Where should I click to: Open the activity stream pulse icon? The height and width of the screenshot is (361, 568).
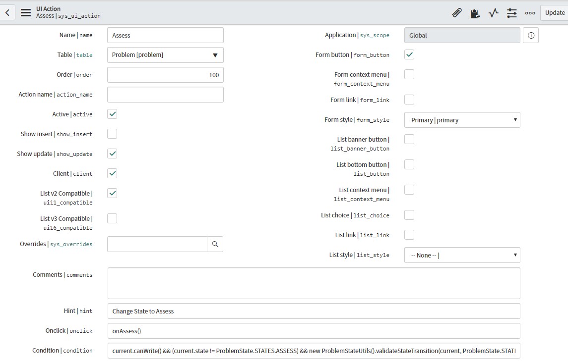point(493,13)
